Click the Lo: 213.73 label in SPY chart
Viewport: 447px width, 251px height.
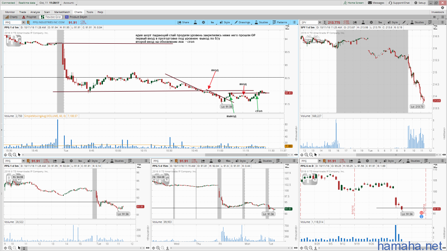tap(417, 107)
